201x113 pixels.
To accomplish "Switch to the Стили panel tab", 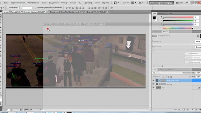I will (170, 13).
